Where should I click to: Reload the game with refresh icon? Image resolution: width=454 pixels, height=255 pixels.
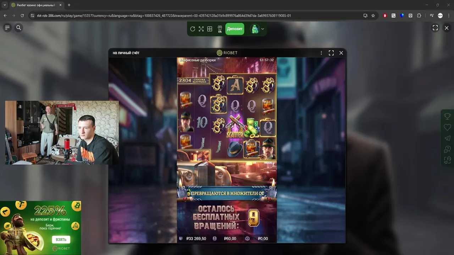tap(193, 29)
